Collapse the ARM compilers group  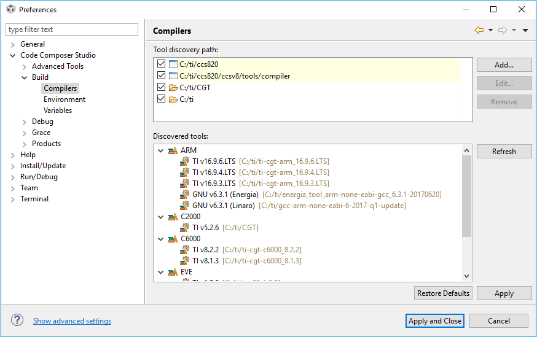[x=161, y=150]
